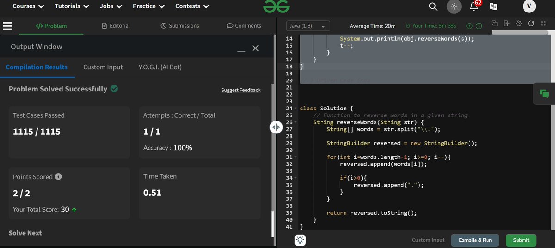Expand the Jobs dropdown
Screen dimensions: 555x248
(x=111, y=6)
